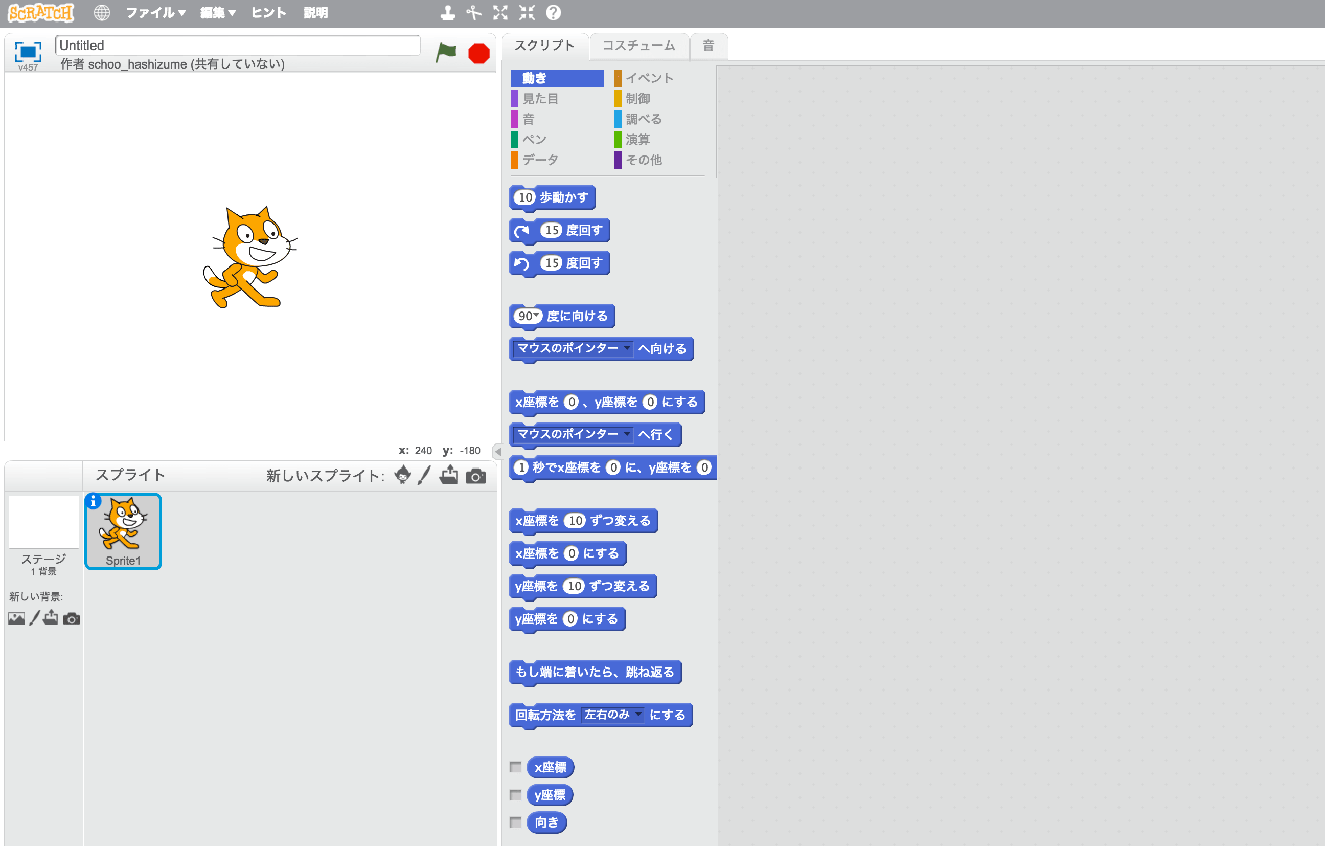This screenshot has width=1325, height=846.
Task: Take new sprite photo from camera
Action: pos(476,476)
